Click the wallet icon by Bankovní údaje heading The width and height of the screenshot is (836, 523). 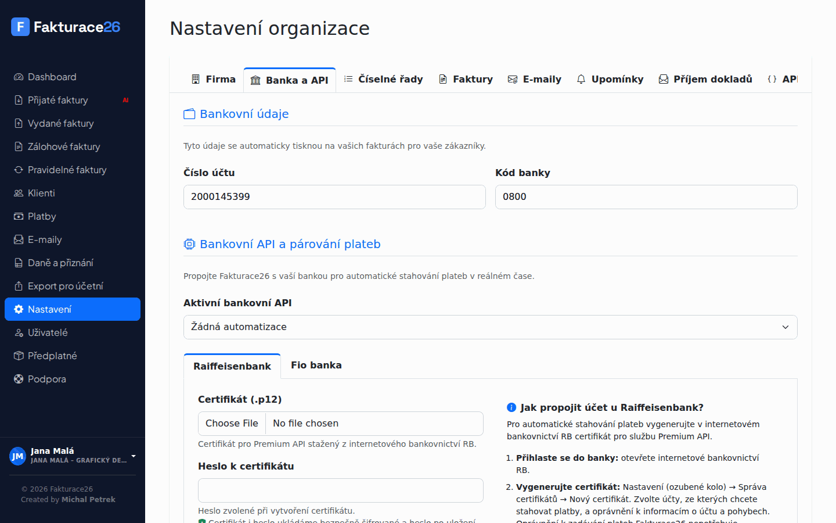[x=189, y=114]
